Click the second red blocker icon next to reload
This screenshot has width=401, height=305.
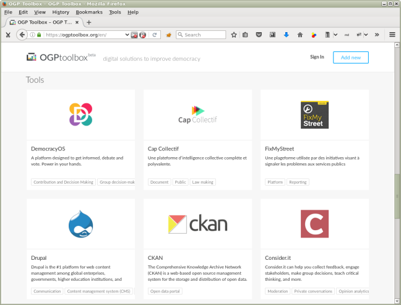pyautogui.click(x=143, y=35)
